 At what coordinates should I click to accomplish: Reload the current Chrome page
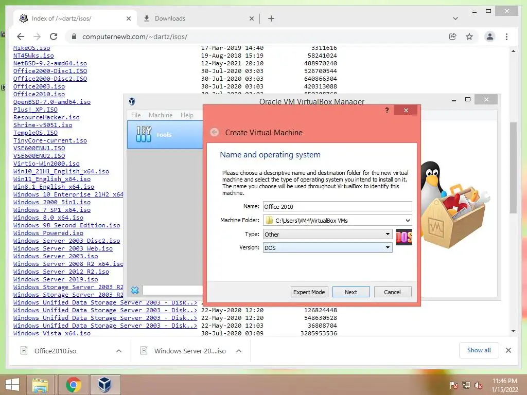pos(54,37)
